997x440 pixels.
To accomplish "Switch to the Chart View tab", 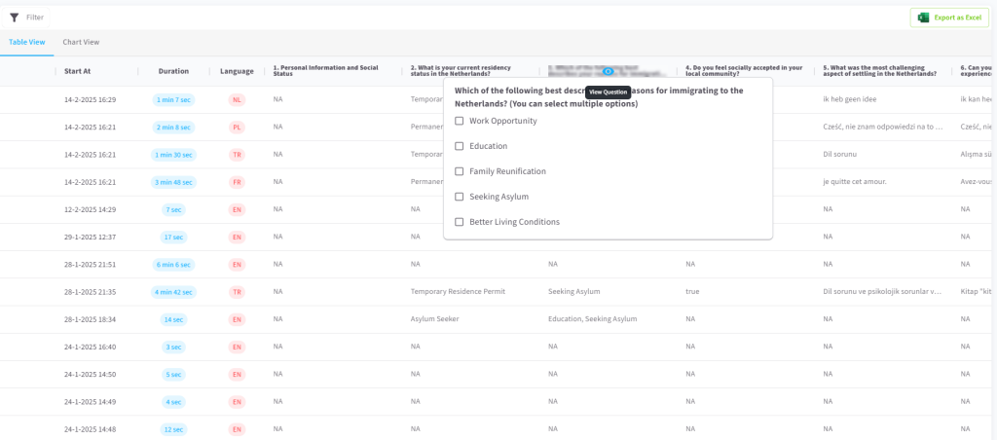I will click(81, 42).
